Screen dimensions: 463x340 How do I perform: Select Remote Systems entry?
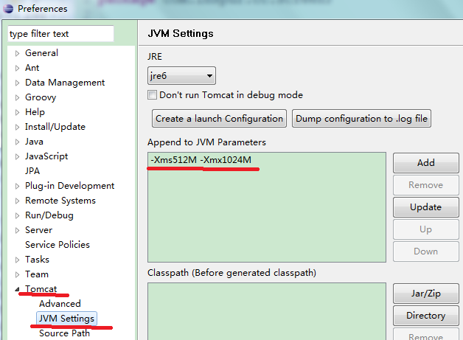click(60, 201)
